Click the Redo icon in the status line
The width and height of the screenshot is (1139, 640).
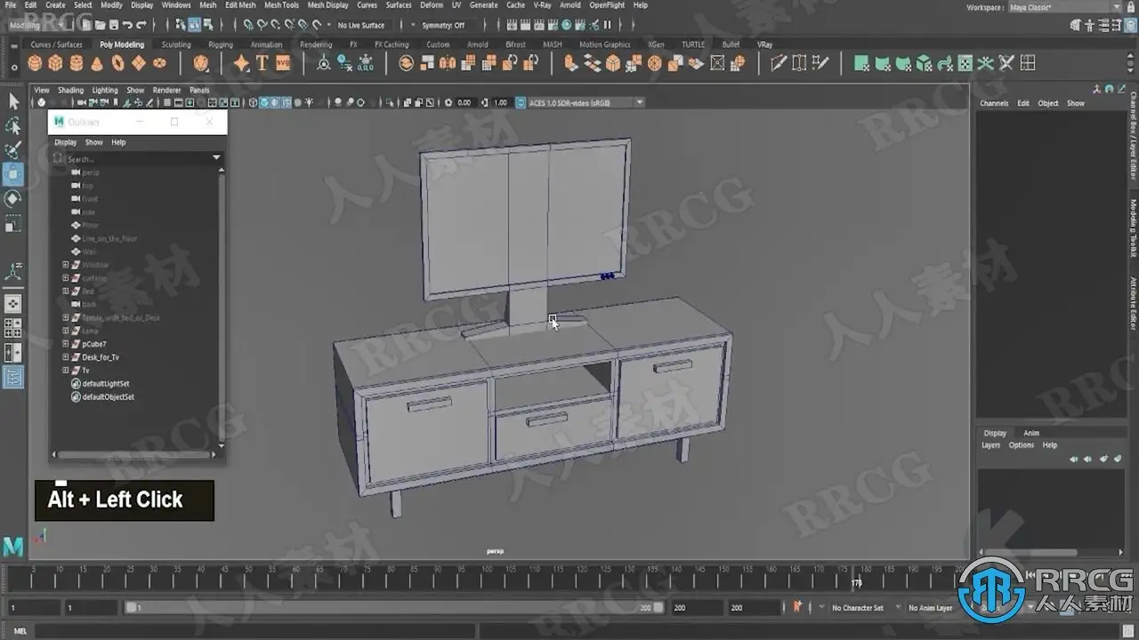click(x=141, y=25)
